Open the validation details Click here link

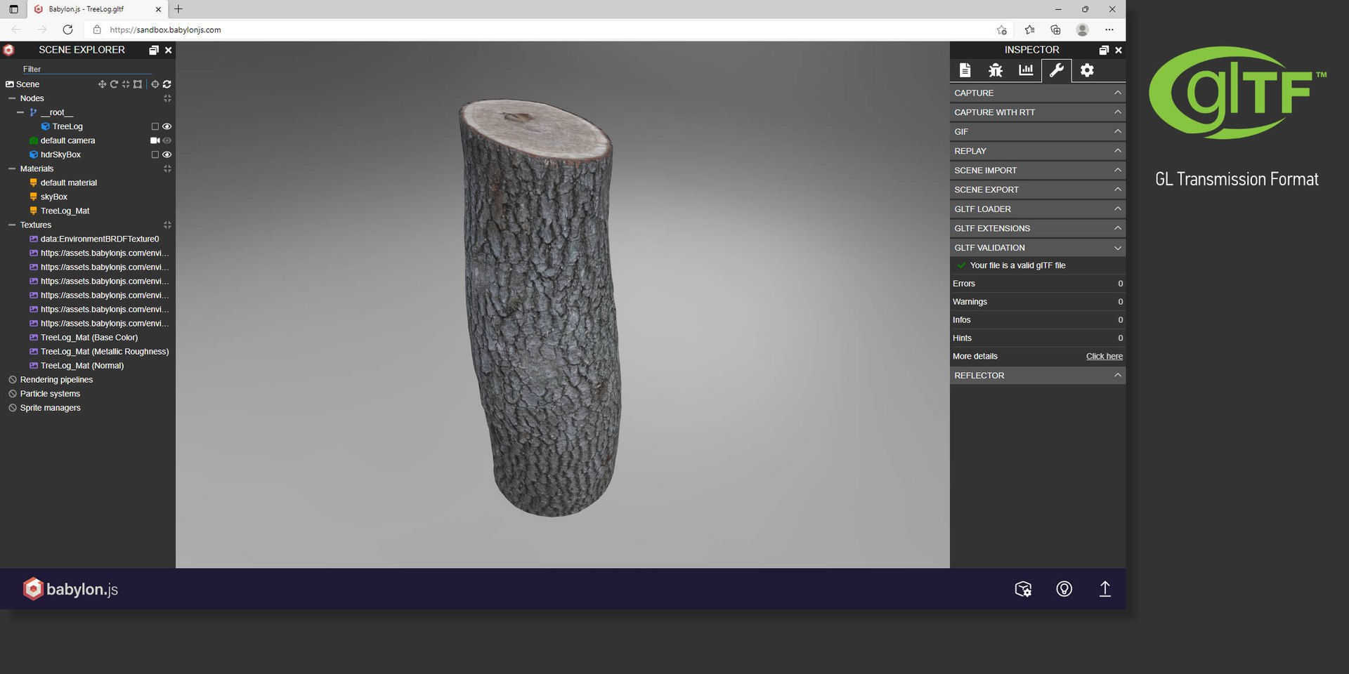point(1104,356)
